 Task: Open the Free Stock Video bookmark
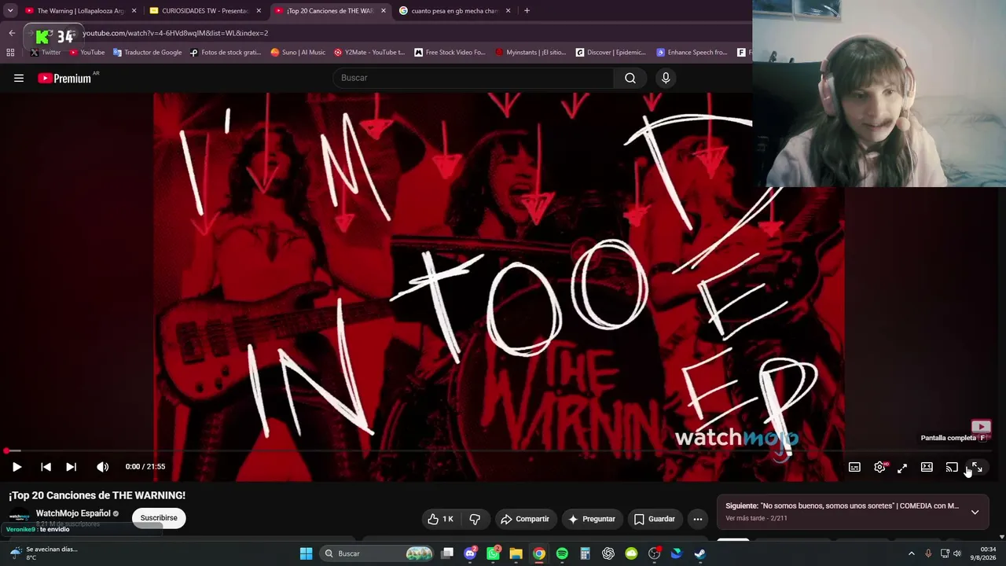coord(450,53)
